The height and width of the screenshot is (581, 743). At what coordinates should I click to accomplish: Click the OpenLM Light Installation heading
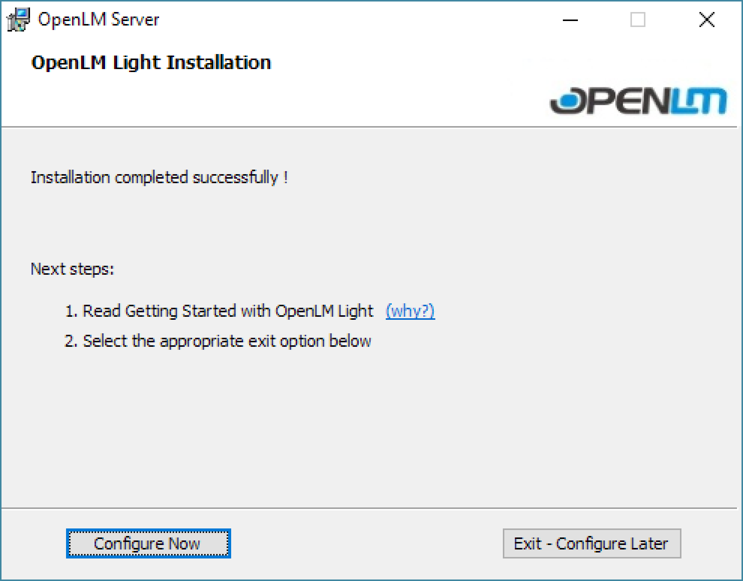tap(151, 62)
